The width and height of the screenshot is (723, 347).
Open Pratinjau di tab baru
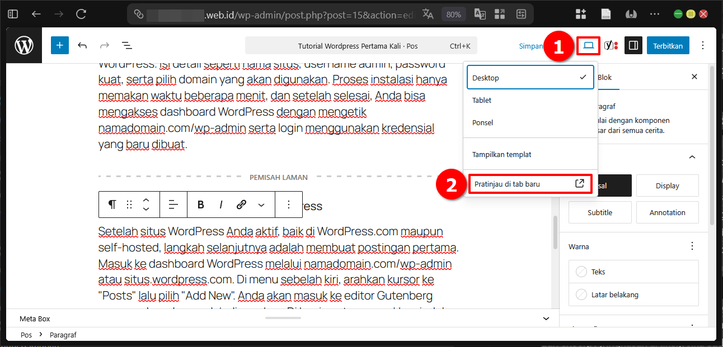[529, 184]
